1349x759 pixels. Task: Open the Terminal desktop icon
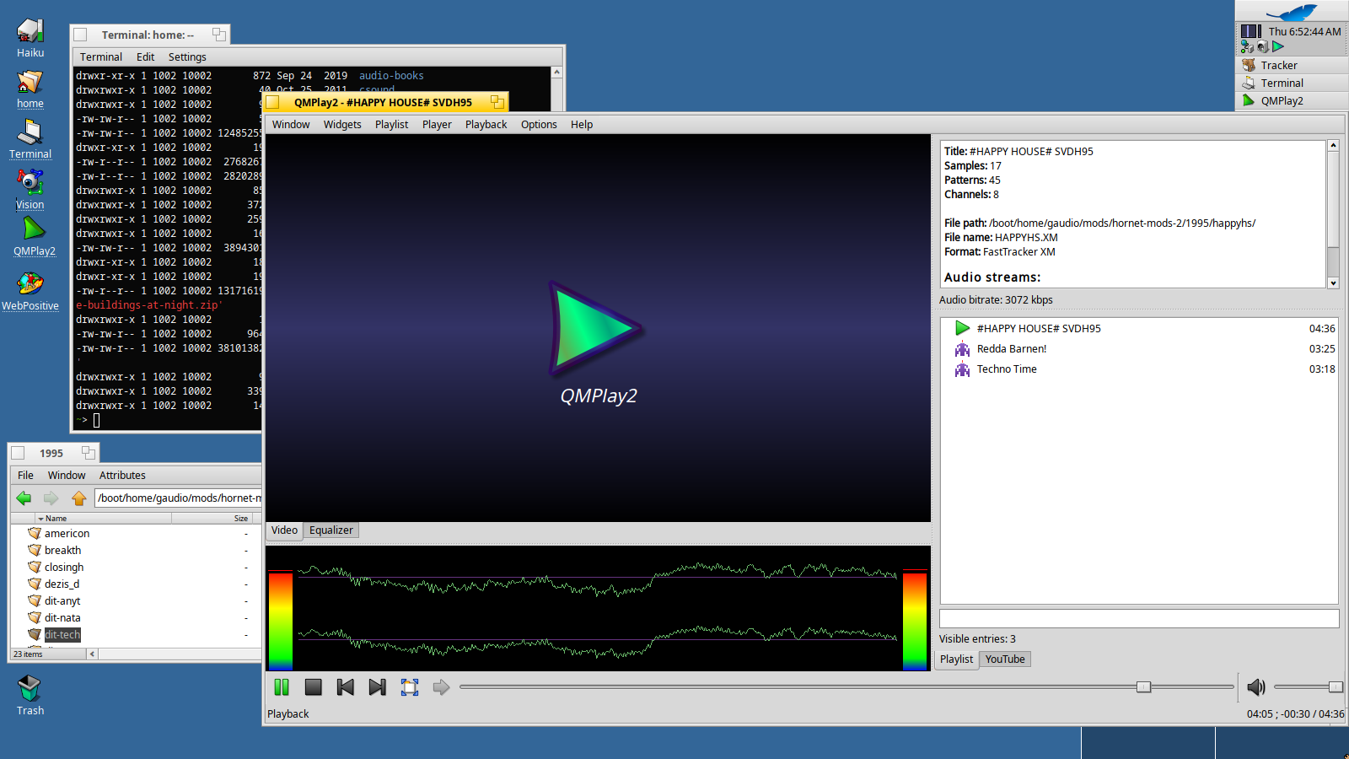point(30,140)
